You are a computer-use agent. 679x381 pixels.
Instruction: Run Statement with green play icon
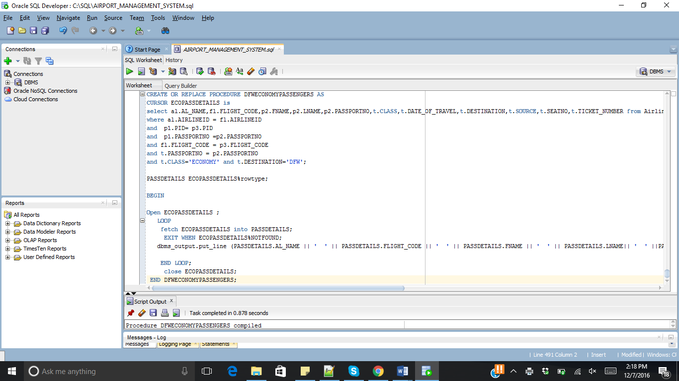tap(129, 71)
